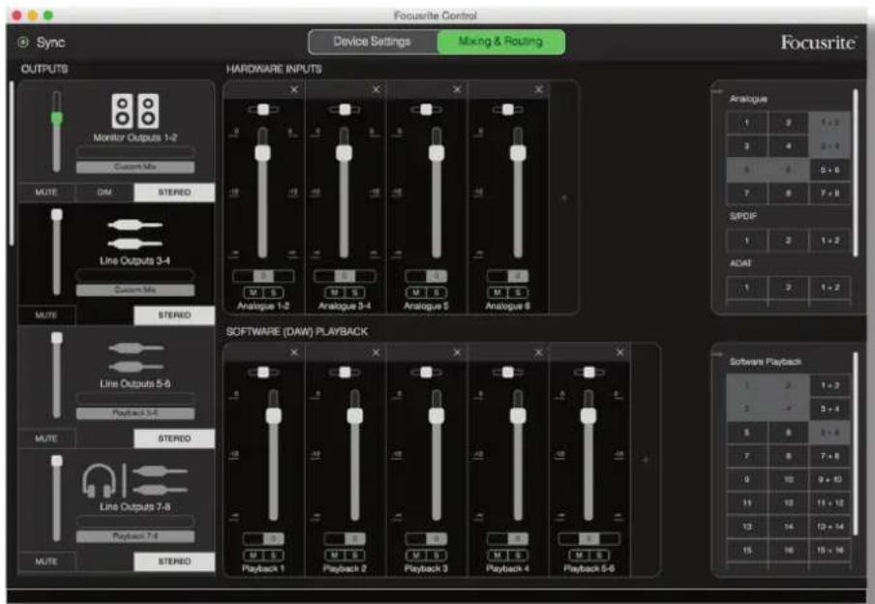The height and width of the screenshot is (604, 875).
Task: Select the Monitor Outputs 1-2 speaker icon
Action: pyautogui.click(x=136, y=111)
